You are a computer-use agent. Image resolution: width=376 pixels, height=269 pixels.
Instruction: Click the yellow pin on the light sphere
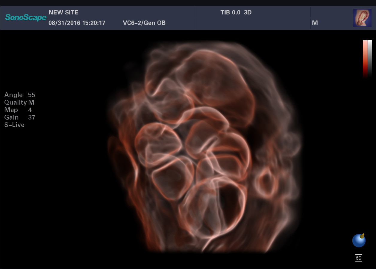tap(363, 236)
